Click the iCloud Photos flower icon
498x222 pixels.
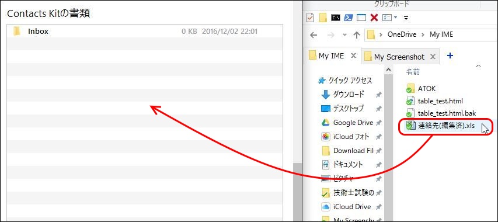click(326, 137)
